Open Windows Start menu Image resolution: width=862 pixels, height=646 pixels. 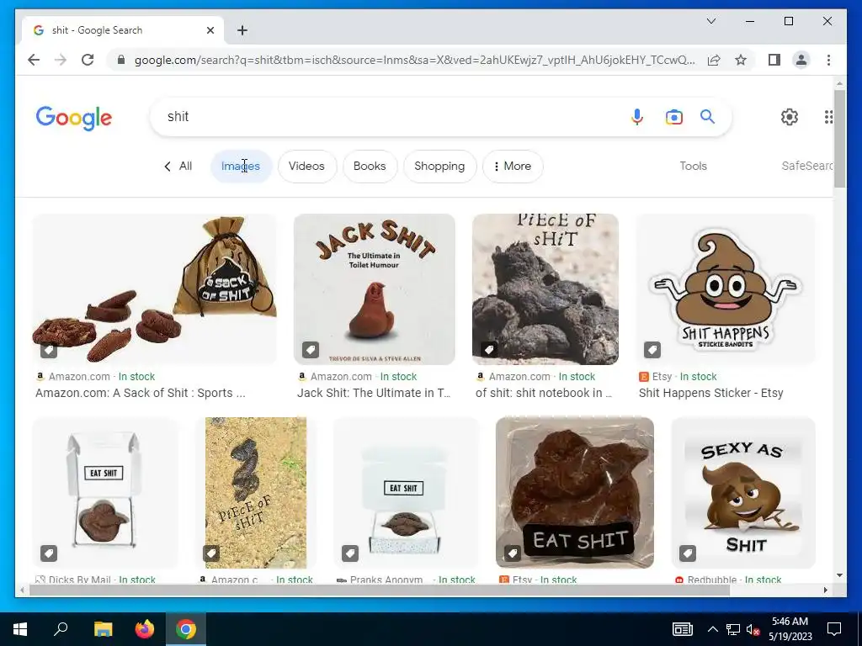[x=20, y=629]
